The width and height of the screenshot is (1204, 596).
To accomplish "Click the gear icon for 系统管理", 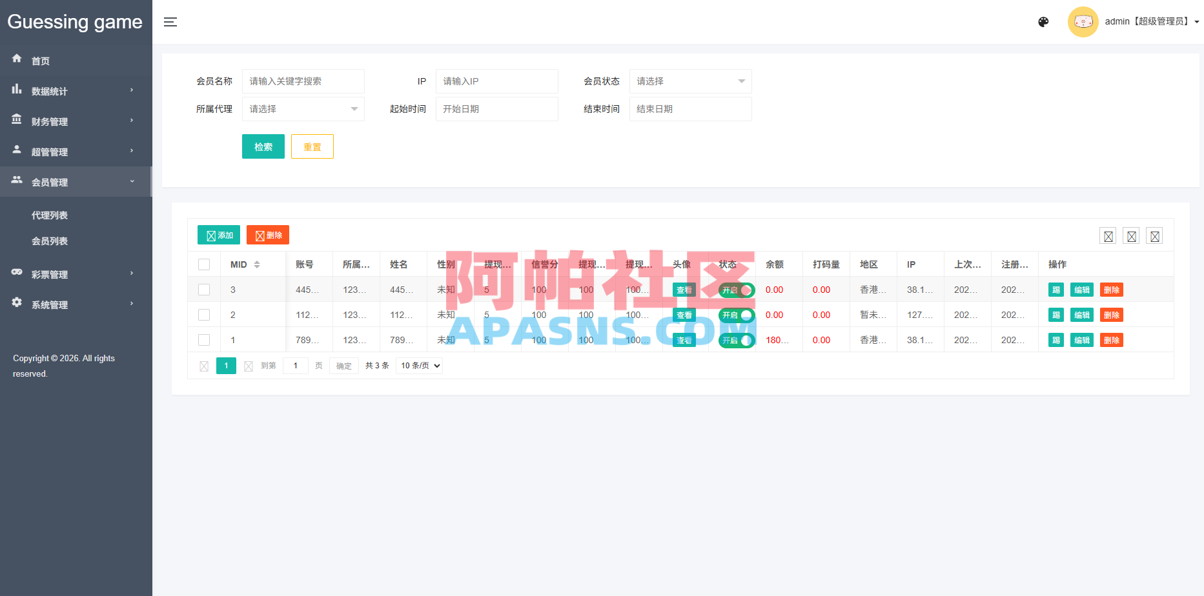I will 17,302.
